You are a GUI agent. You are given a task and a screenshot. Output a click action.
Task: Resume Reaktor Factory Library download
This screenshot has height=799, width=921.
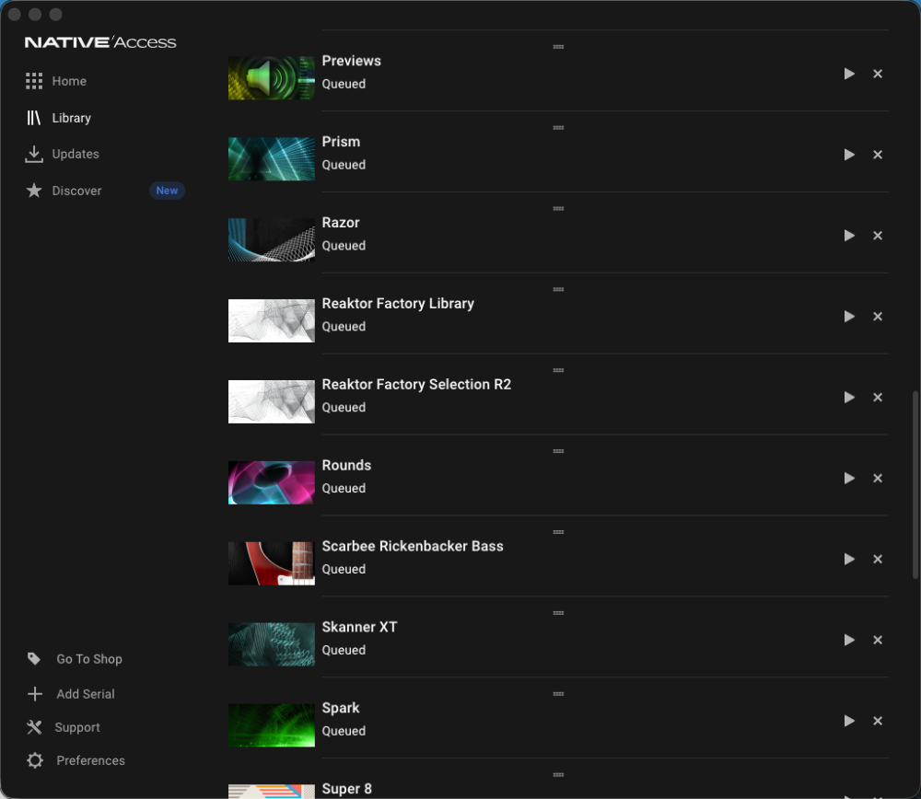tap(849, 317)
